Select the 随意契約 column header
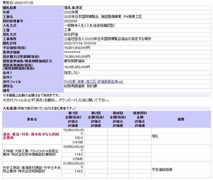The width and height of the screenshot is (213, 180). (x=140, y=113)
